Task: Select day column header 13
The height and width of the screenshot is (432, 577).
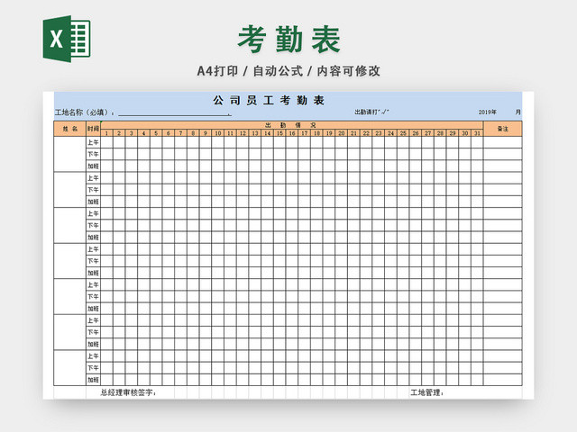Action: point(255,133)
